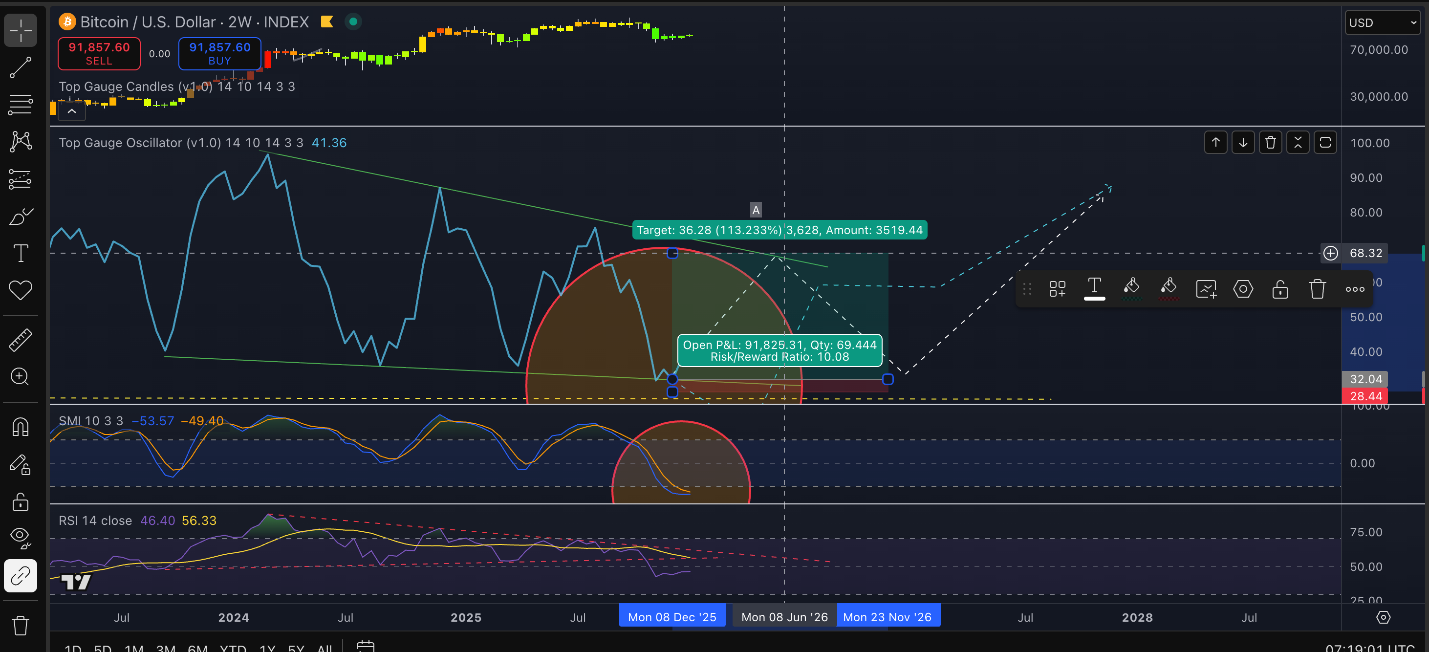Image resolution: width=1429 pixels, height=652 pixels.
Task: Select the trend line drawing tool
Action: pyautogui.click(x=21, y=67)
